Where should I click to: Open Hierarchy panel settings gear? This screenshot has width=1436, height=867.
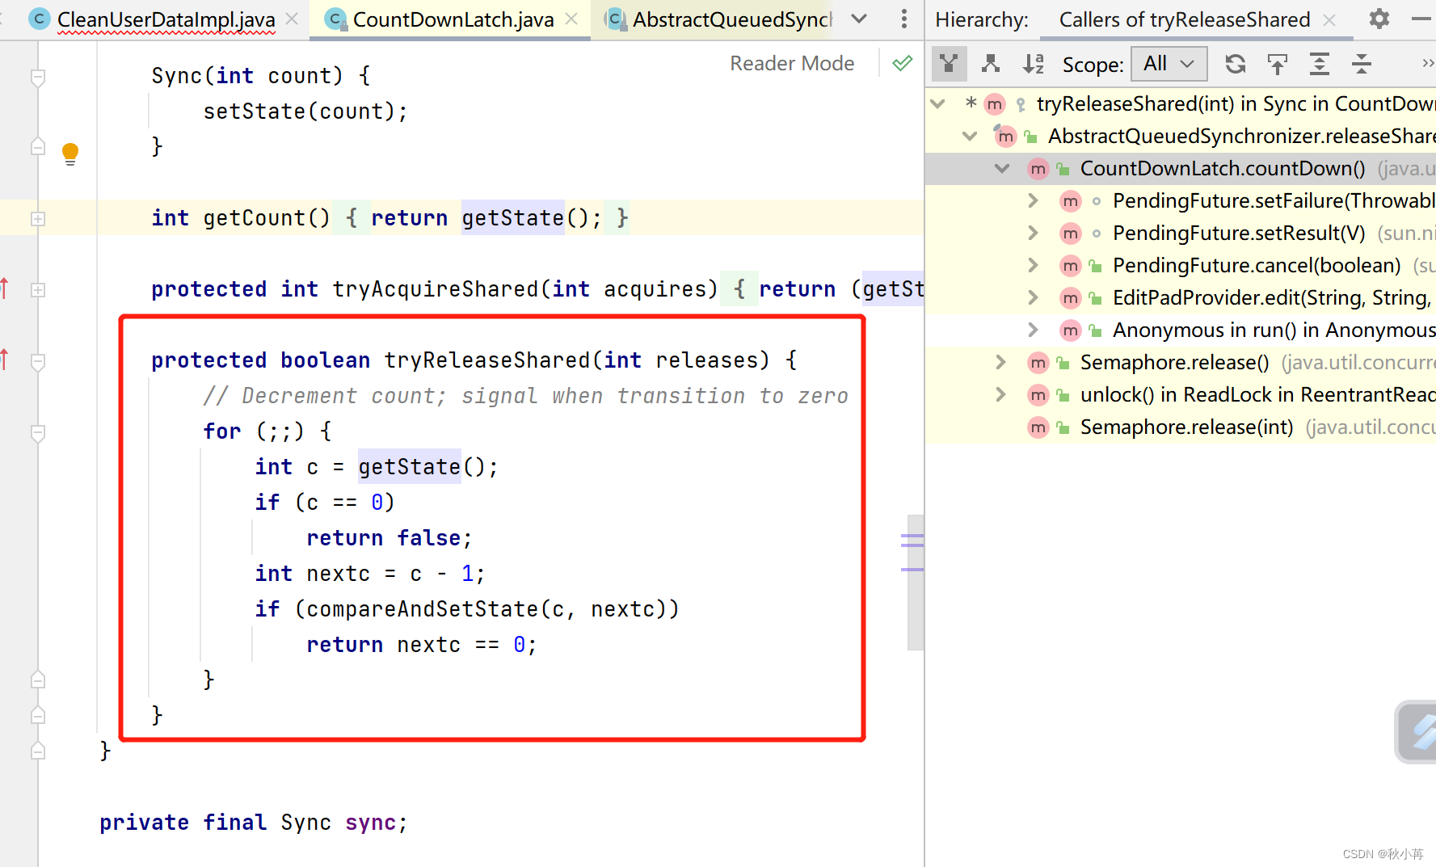[1379, 19]
